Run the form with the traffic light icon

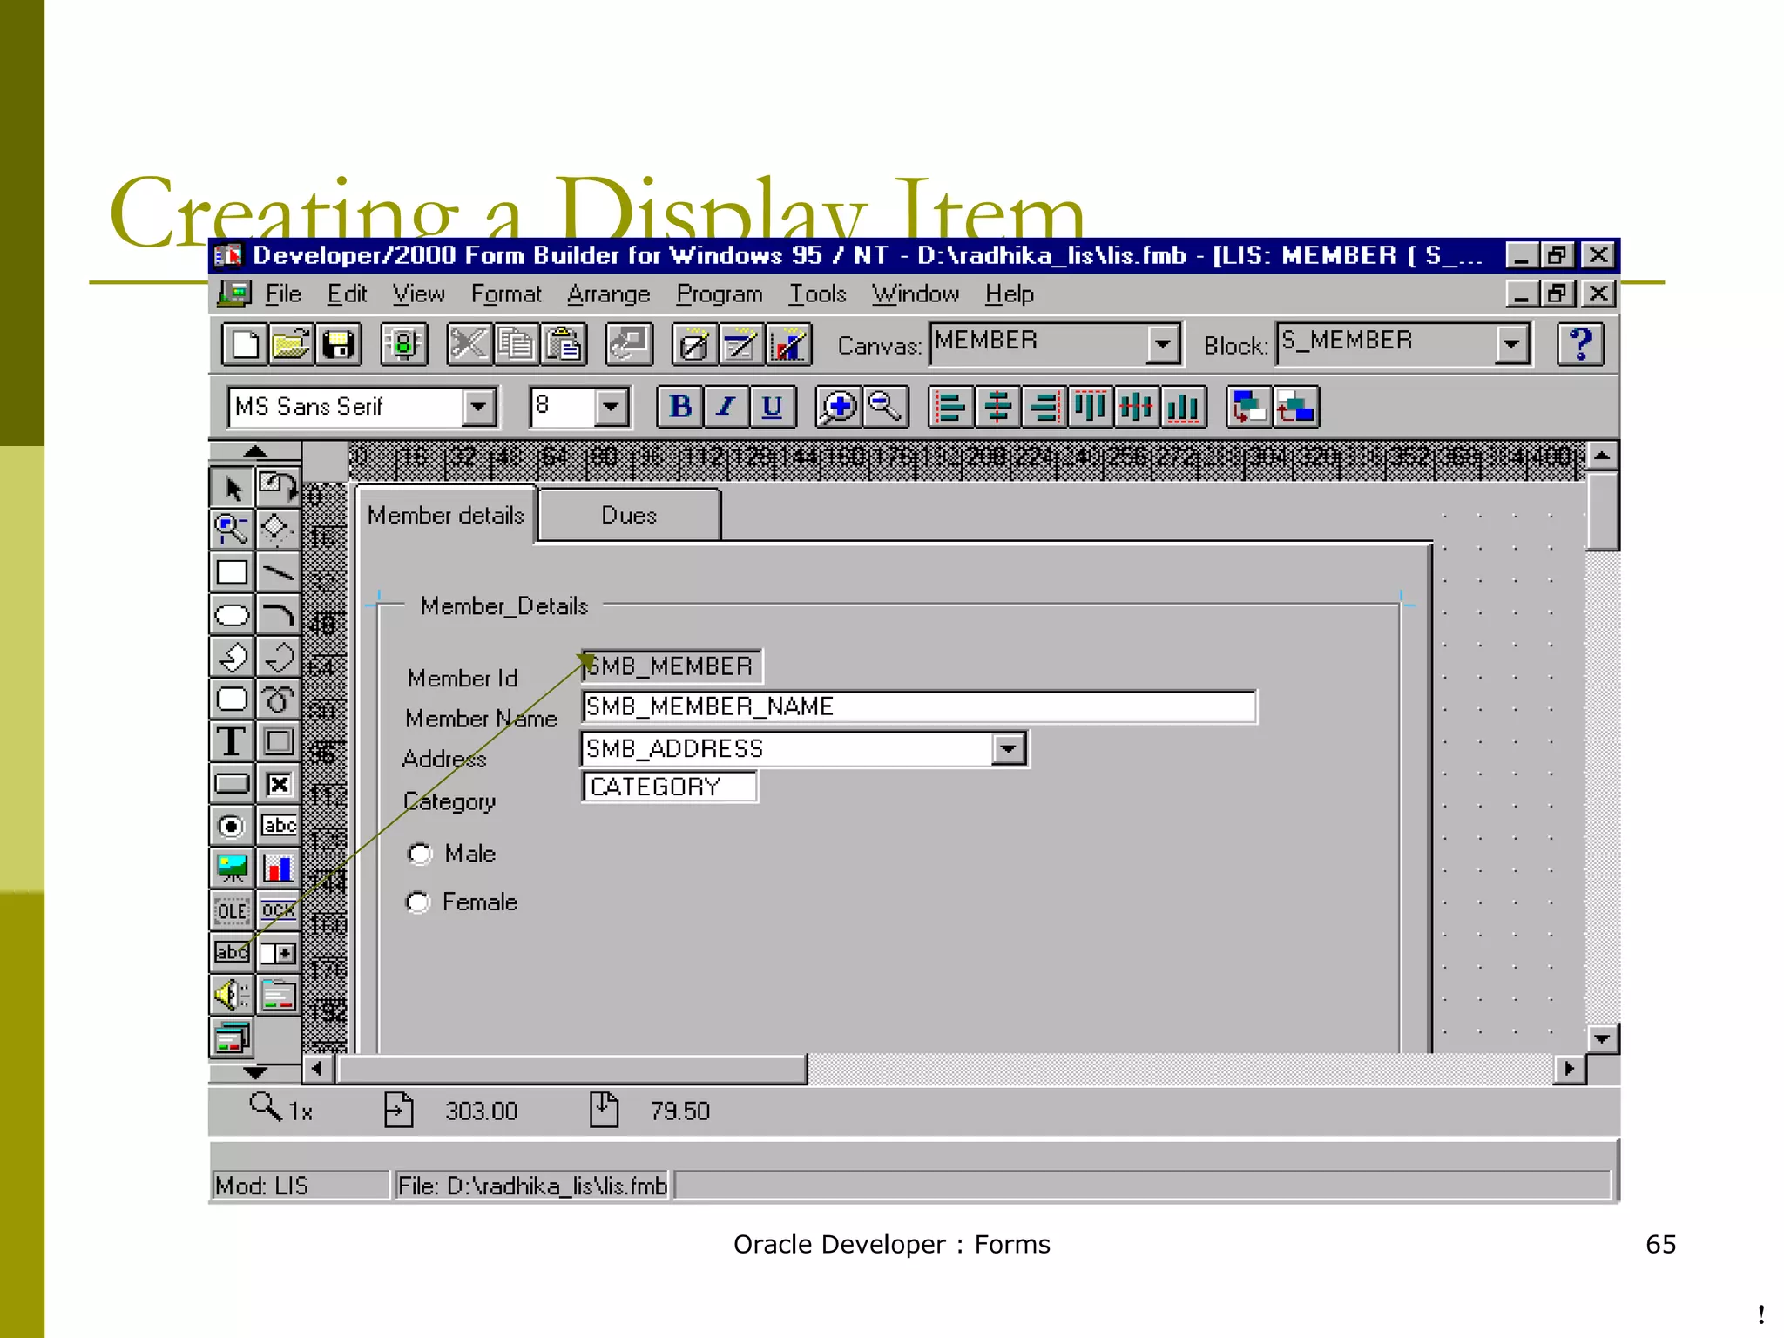404,345
